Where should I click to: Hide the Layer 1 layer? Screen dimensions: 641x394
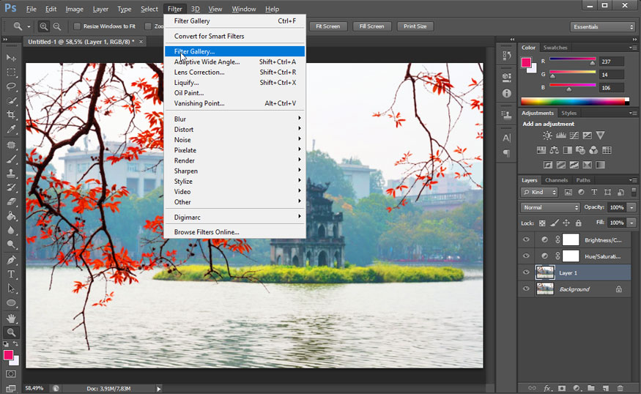(526, 272)
